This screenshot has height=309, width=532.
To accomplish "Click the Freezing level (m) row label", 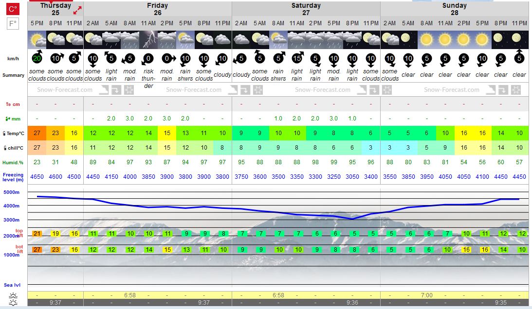I will point(13,177).
